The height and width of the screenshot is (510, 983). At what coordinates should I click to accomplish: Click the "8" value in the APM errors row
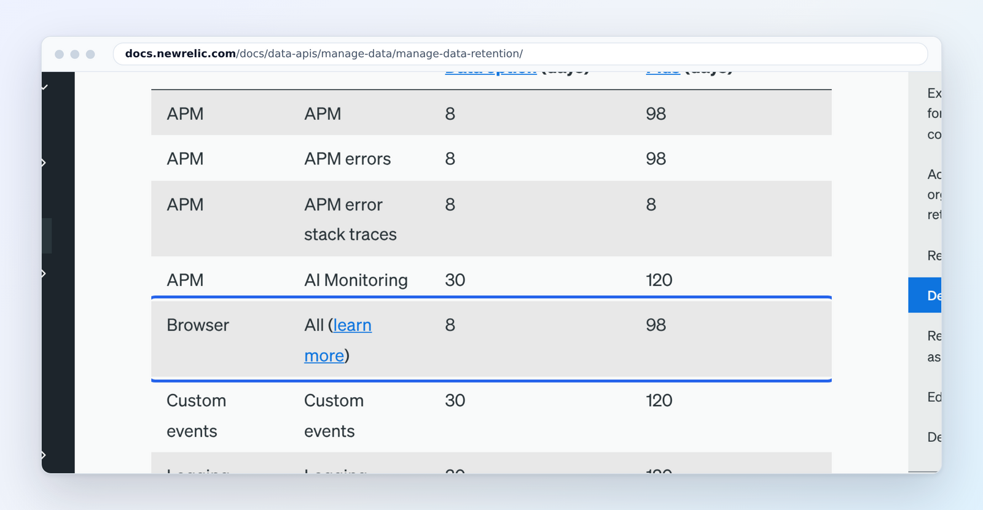pos(450,158)
